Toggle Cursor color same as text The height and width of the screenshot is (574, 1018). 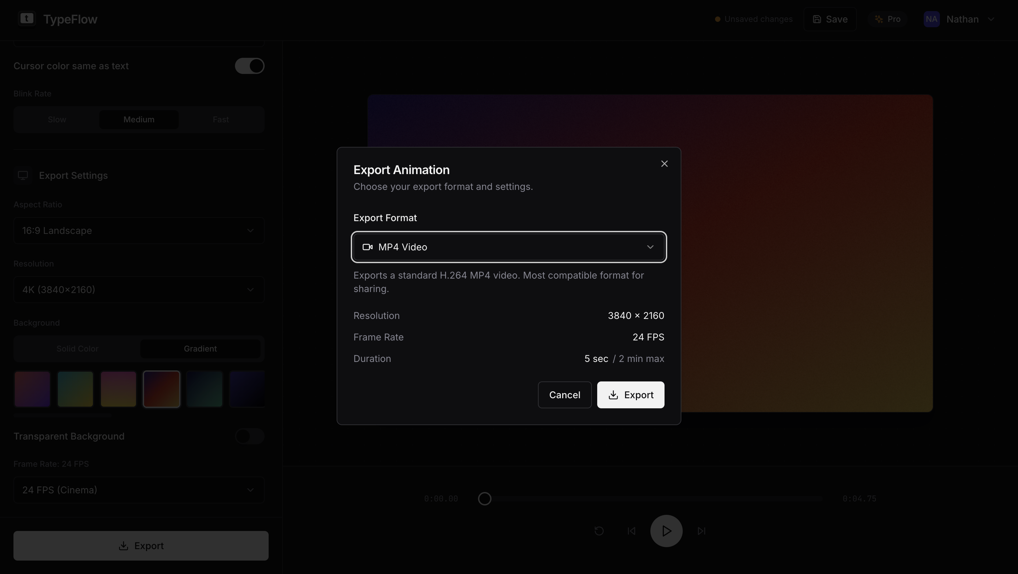[249, 66]
